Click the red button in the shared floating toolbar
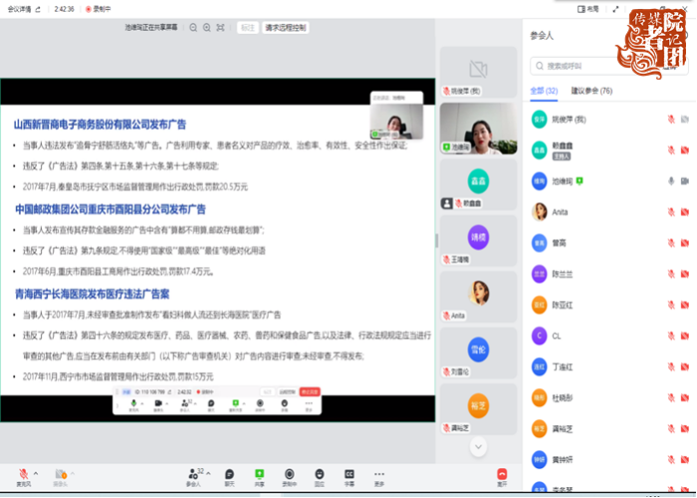Image resolution: width=697 pixels, height=498 pixels. [310, 391]
